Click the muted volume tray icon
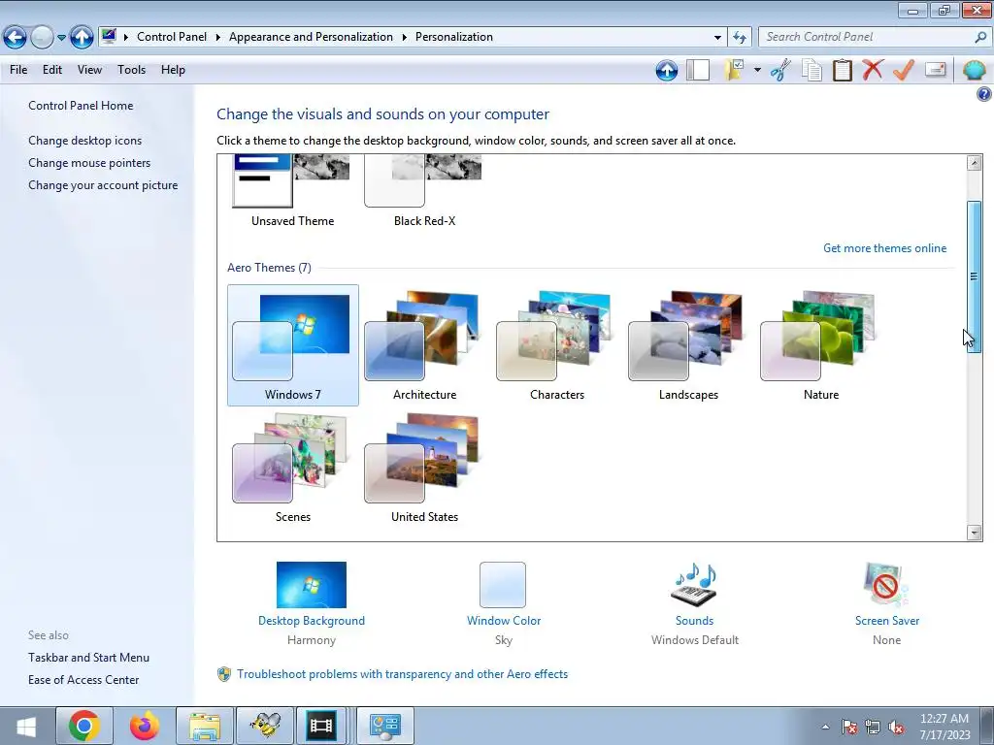Viewport: 994px width, 745px height. [x=896, y=727]
